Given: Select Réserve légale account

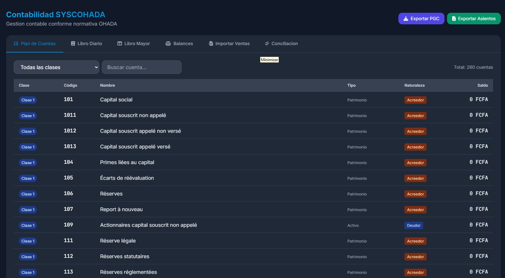Looking at the screenshot, I should tap(118, 241).
